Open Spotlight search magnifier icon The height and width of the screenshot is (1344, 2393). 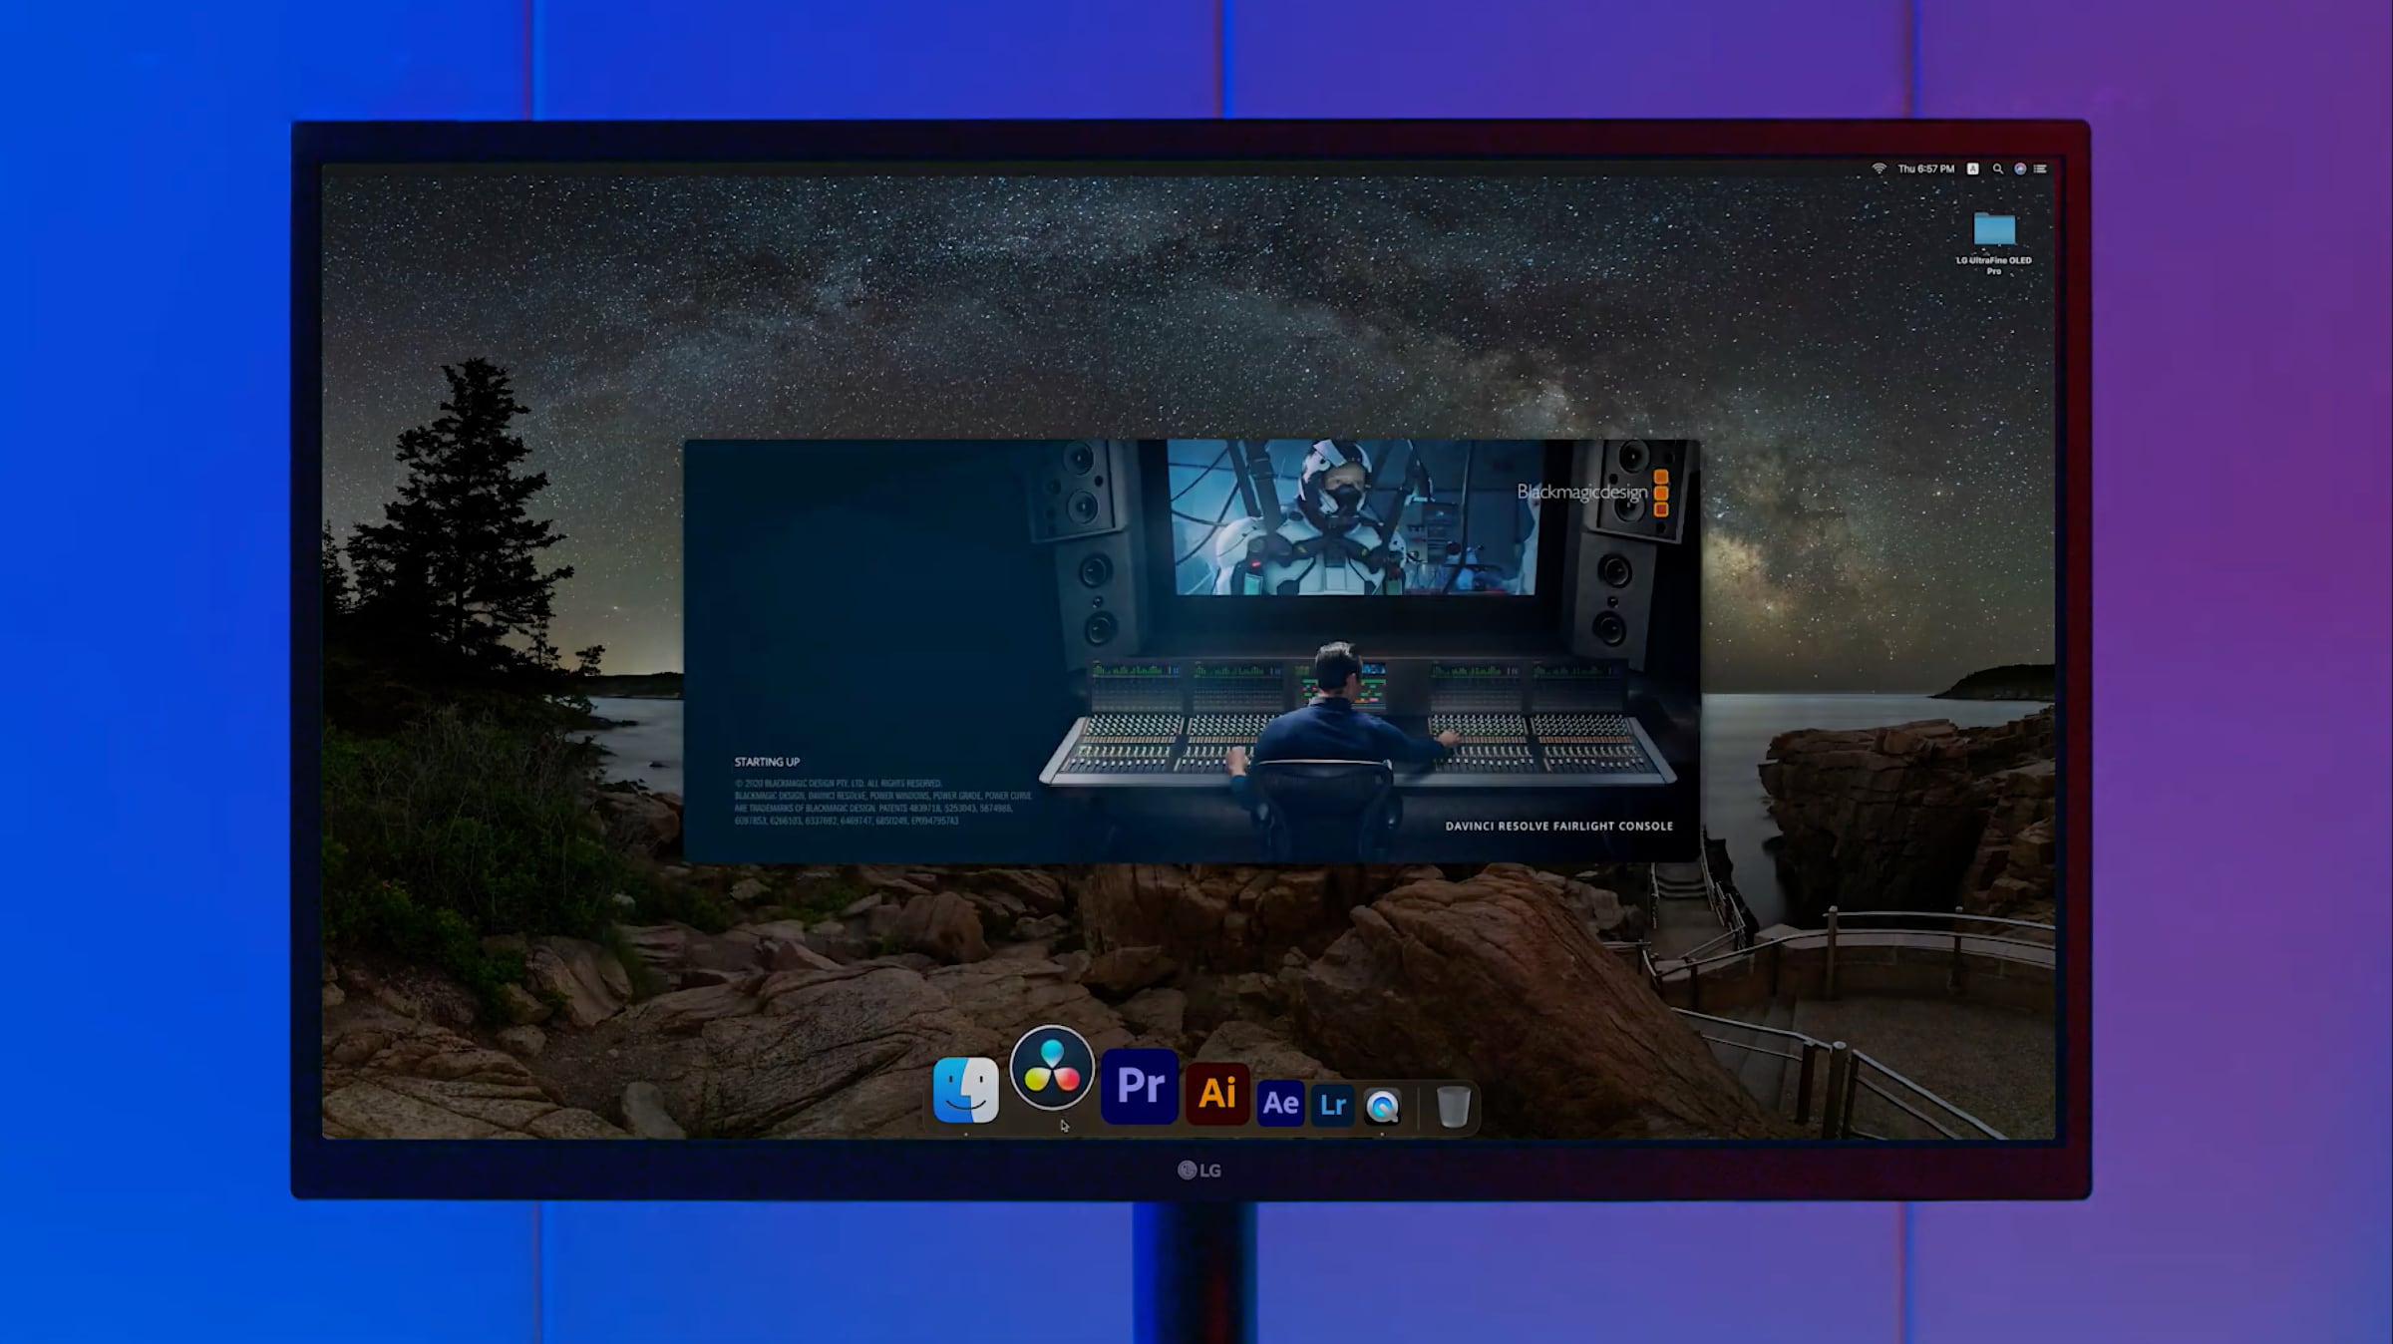coord(1997,168)
